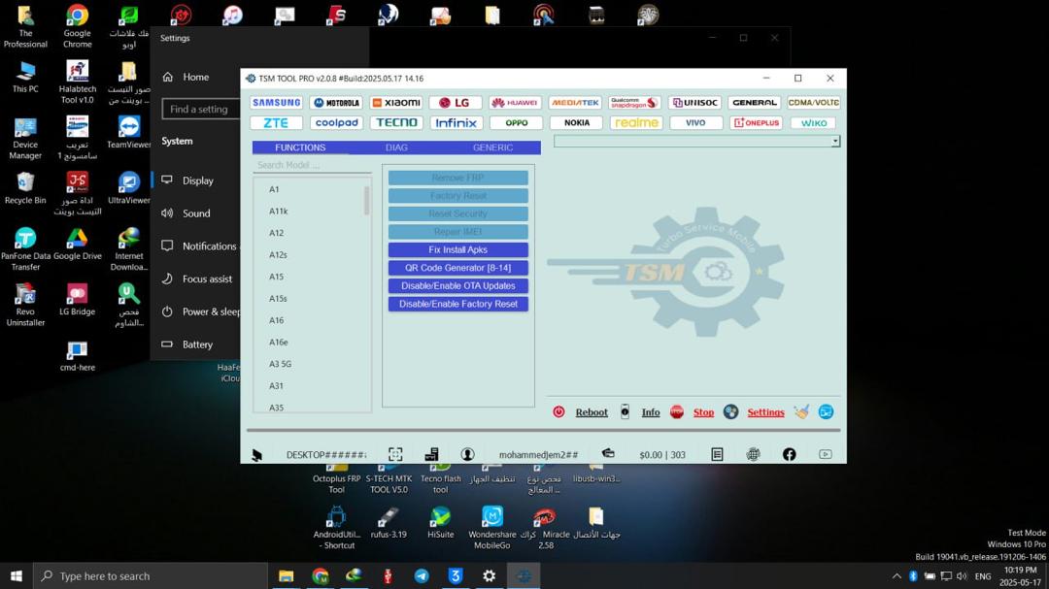
Task: Pick the Tecno brand logo
Action: (396, 123)
